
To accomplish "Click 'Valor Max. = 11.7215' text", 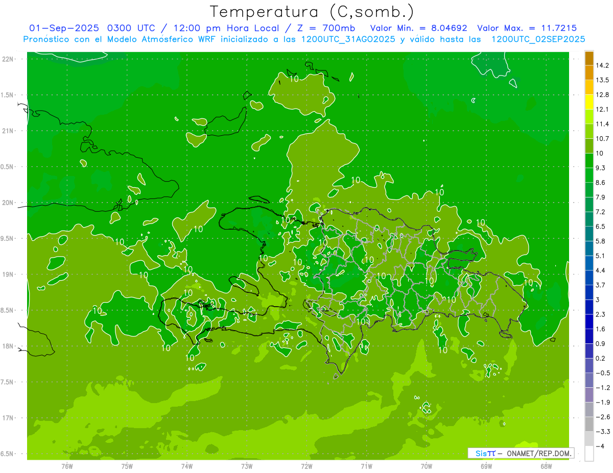I will 527,28.
